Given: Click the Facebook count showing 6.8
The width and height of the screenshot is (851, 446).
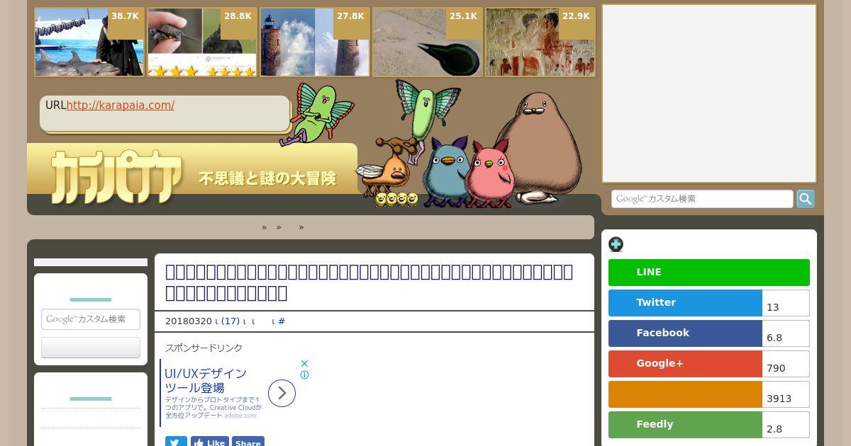Looking at the screenshot, I should click(x=786, y=333).
